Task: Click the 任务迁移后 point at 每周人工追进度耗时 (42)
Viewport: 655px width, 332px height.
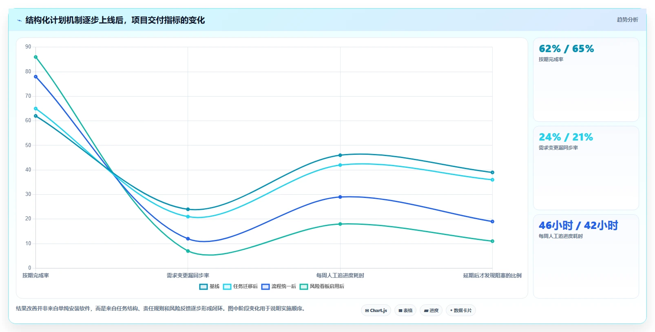Action: click(x=340, y=165)
